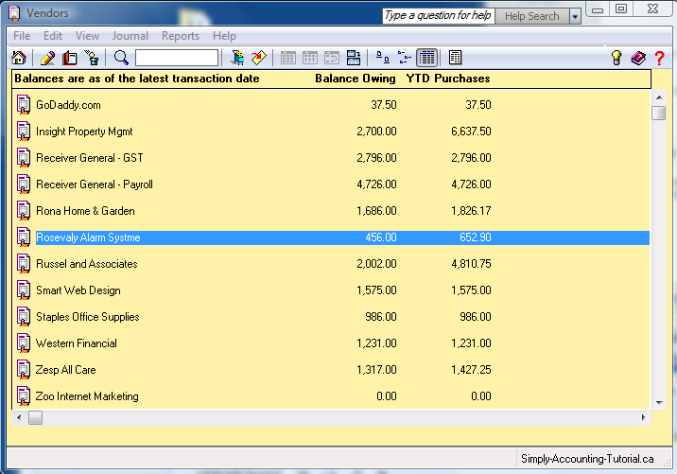Screen dimensions: 677x474
Task: Select Zesp All Care vendor name
Action: coord(65,370)
